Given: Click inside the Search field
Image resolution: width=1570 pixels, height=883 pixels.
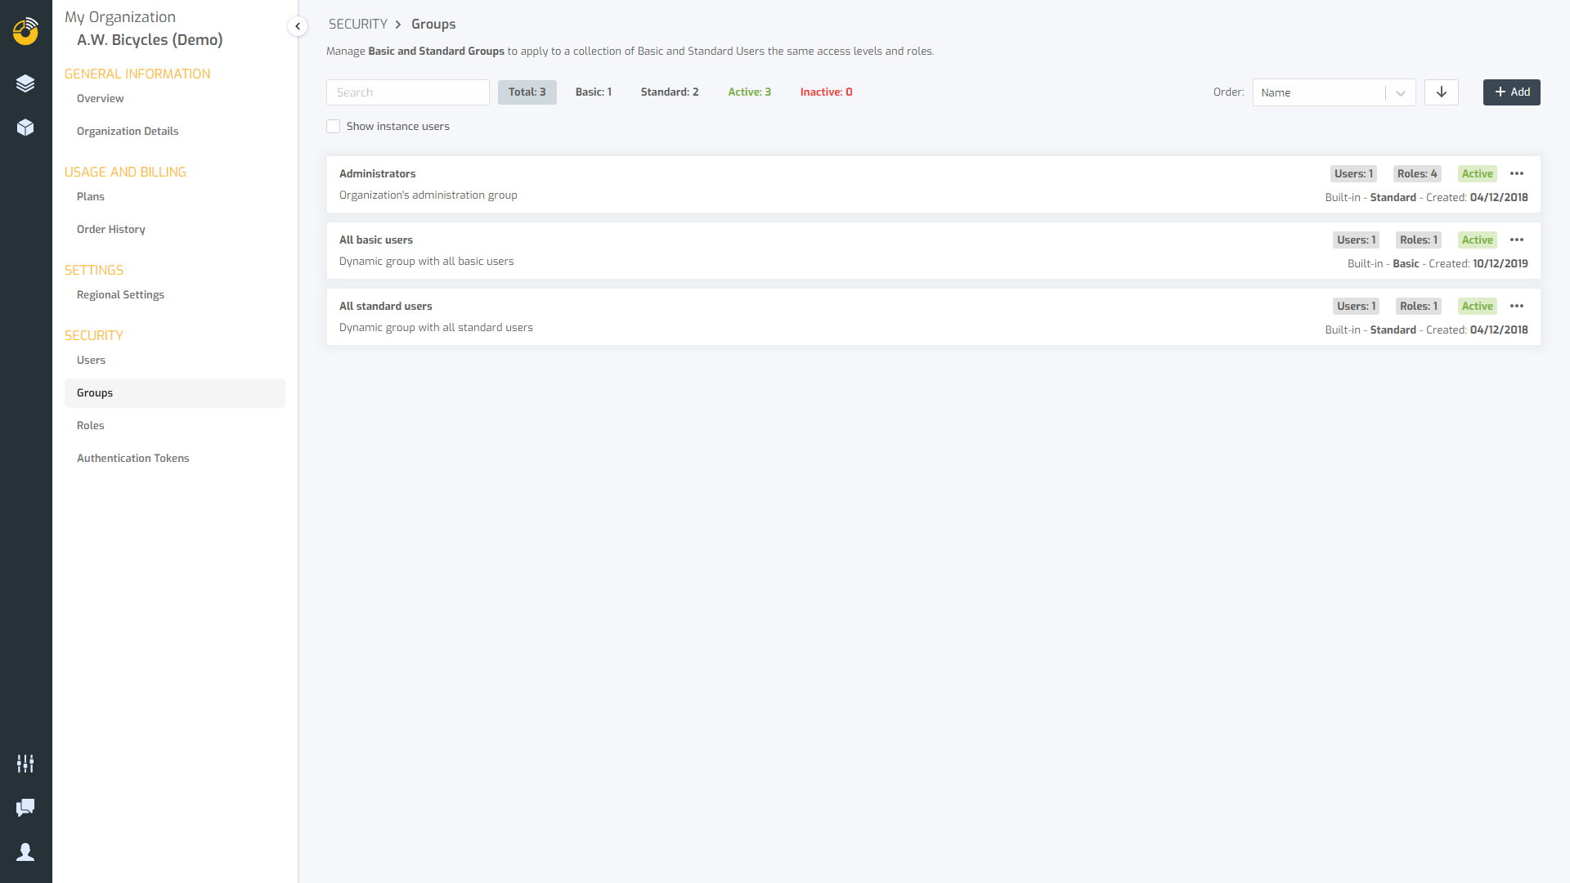Looking at the screenshot, I should [407, 92].
